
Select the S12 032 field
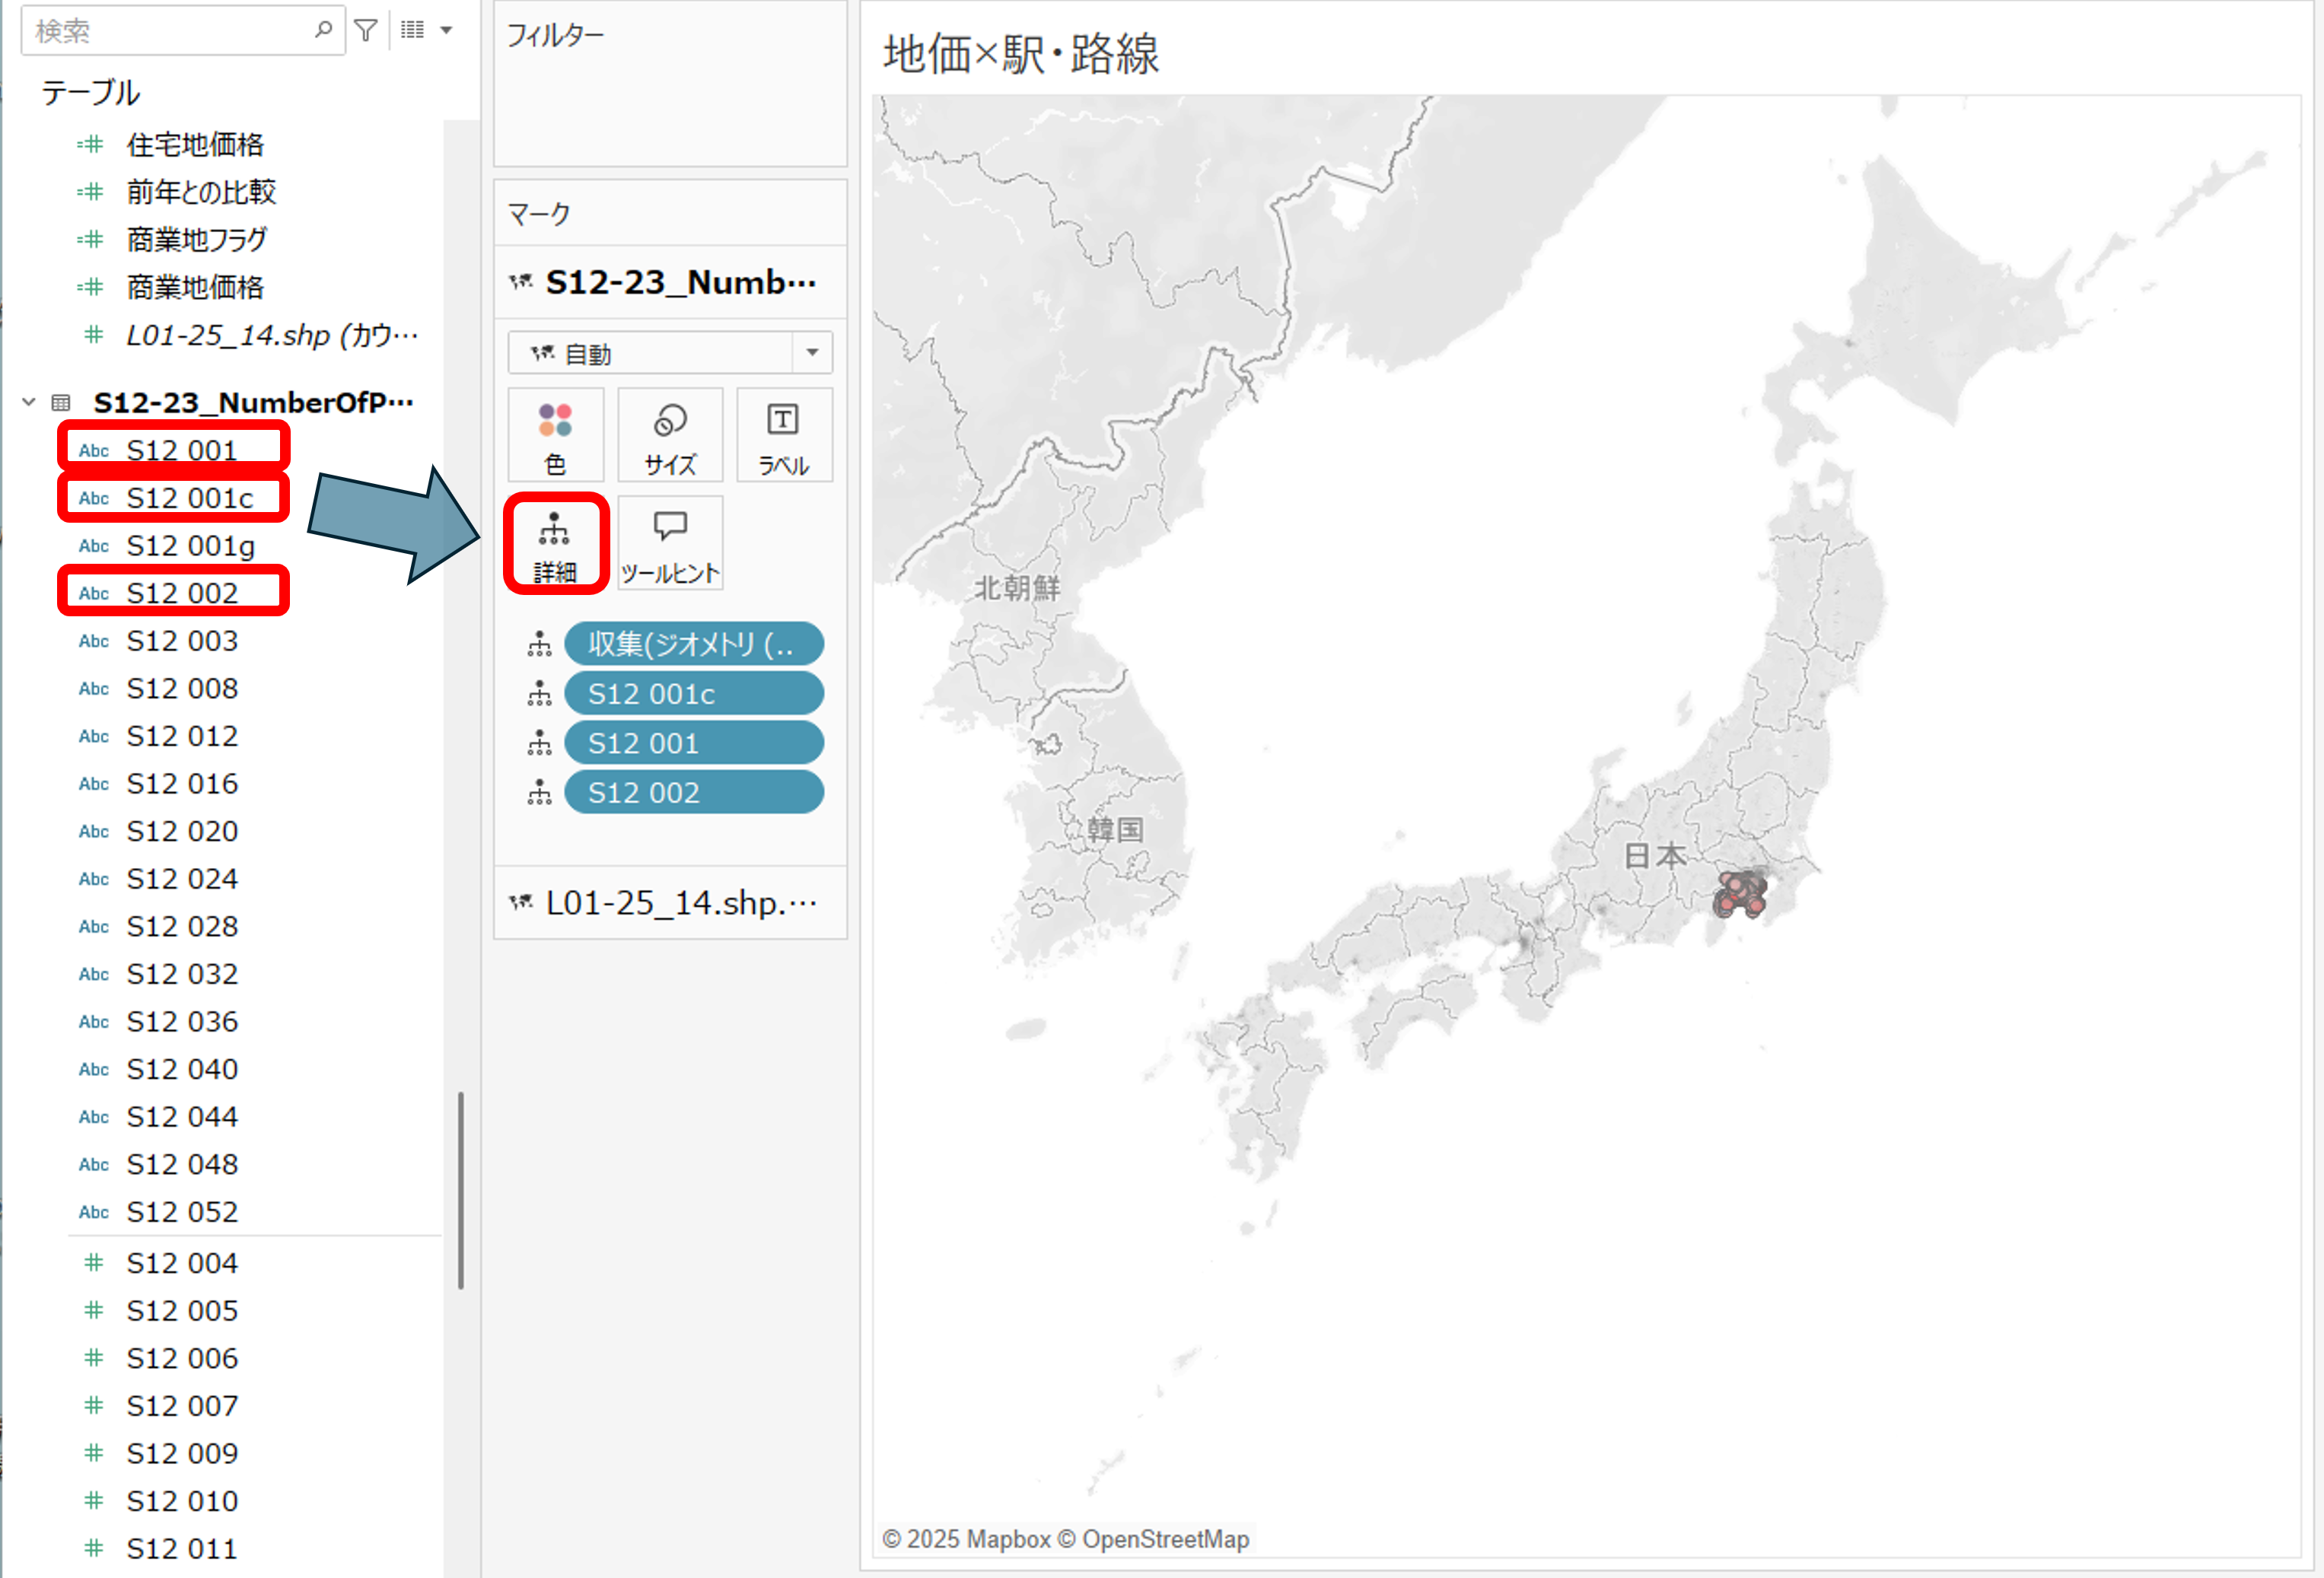pos(182,974)
